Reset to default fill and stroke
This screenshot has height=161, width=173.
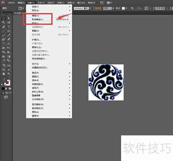coord(2,84)
